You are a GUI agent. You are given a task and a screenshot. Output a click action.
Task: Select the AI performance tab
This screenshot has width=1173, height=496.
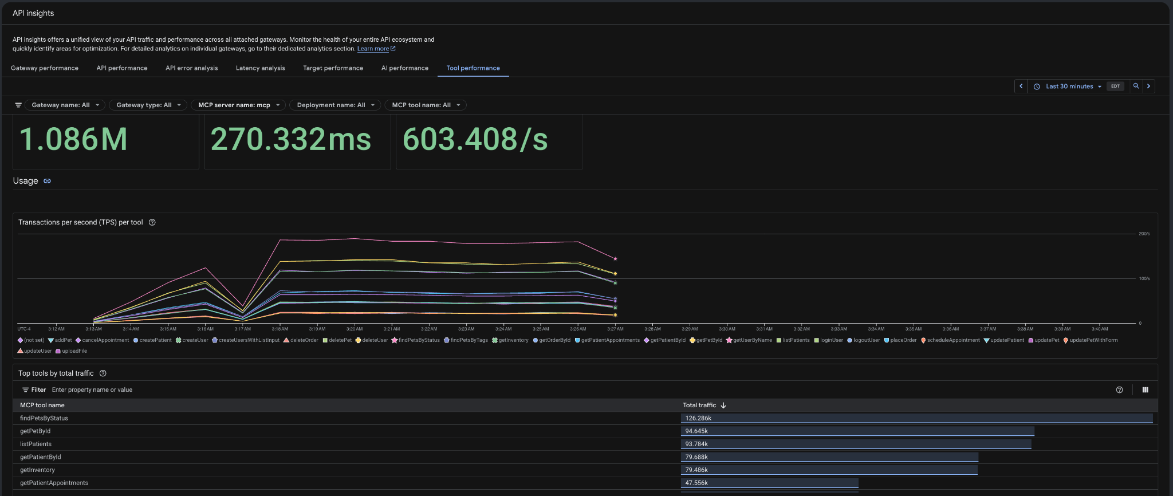(x=405, y=68)
